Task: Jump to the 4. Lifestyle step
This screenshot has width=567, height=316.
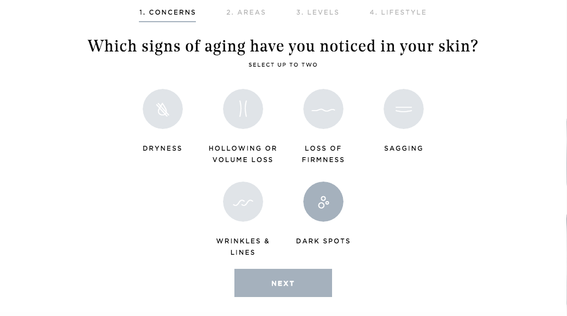Action: click(398, 12)
